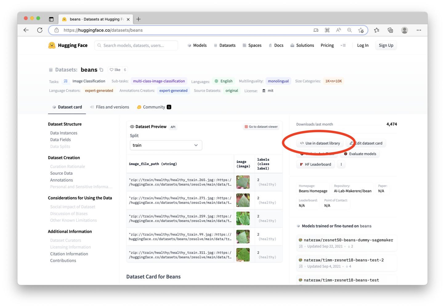Click Use in dataset library button

(320, 143)
